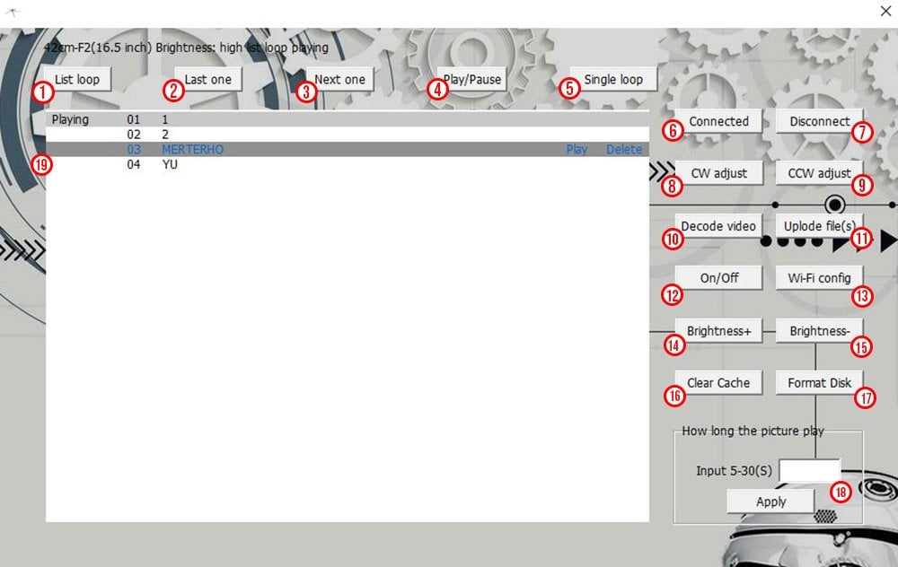Focus the Input 5-30(S) duration field

[x=809, y=470]
